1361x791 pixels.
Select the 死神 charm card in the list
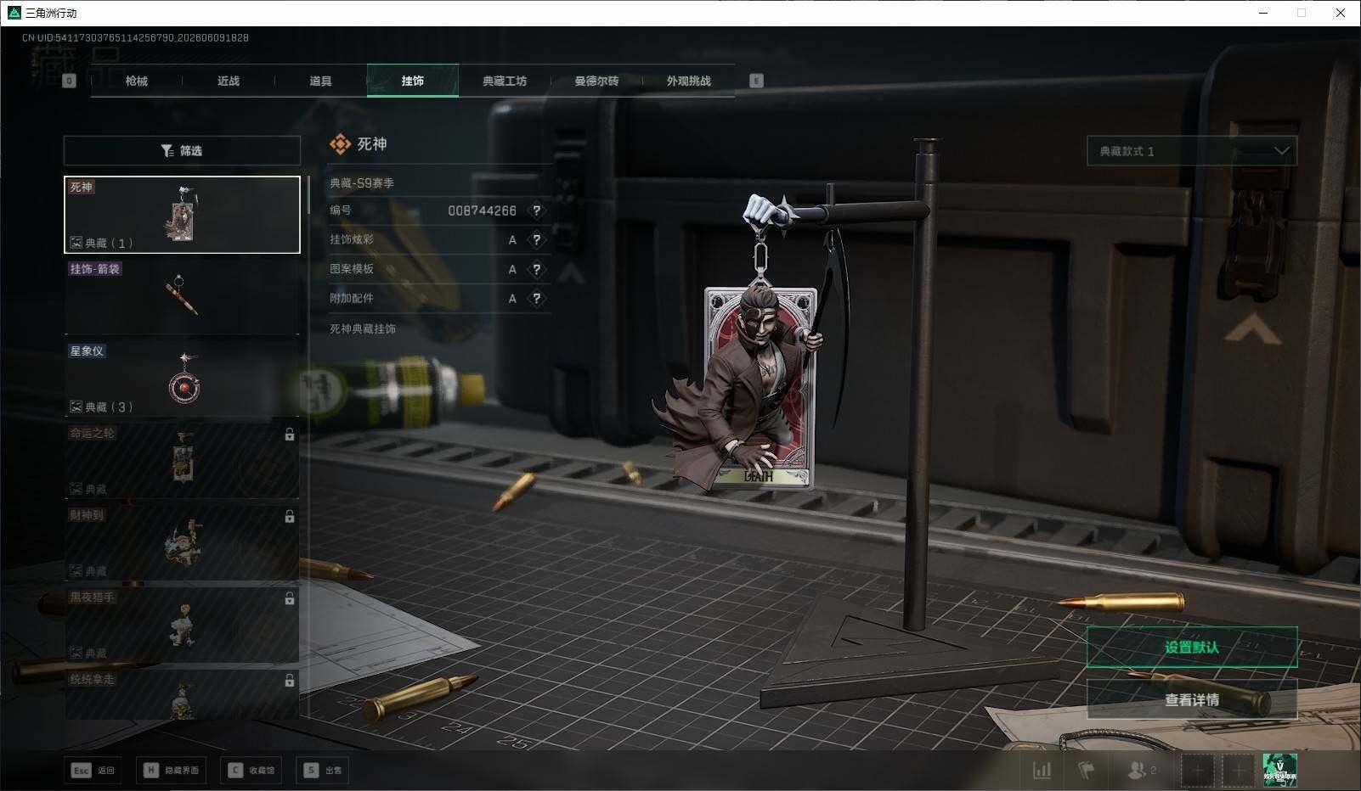click(182, 215)
